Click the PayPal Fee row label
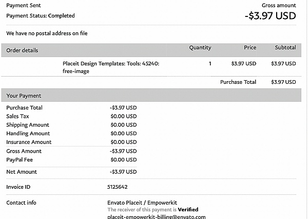Viewport: 308px width, 219px height. click(x=20, y=159)
